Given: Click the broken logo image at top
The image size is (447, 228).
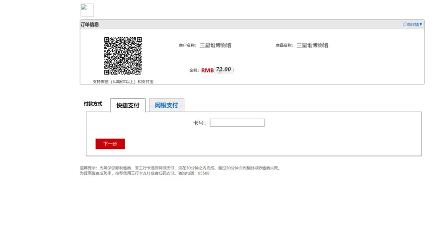Looking at the screenshot, I should point(87,10).
